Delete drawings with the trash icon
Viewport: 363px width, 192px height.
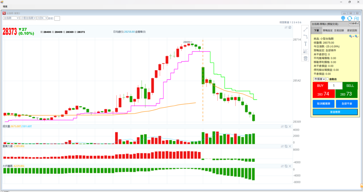click(305, 58)
